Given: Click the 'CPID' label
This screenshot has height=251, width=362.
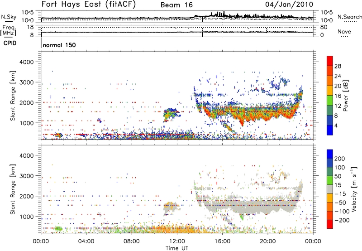Looking at the screenshot, I should [10, 43].
